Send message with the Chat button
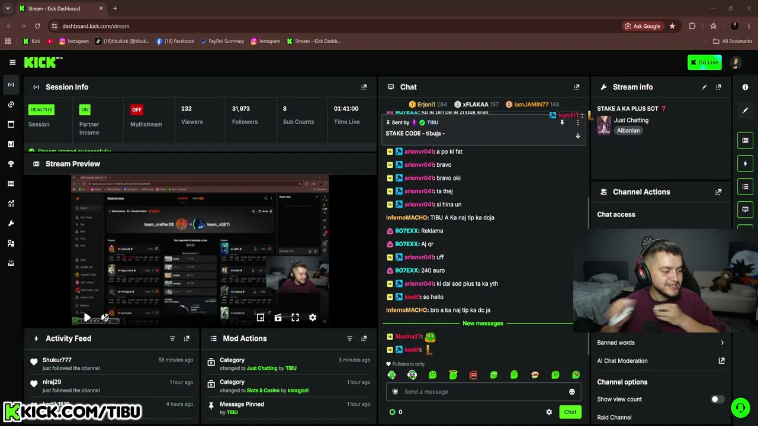The width and height of the screenshot is (758, 426). tap(570, 412)
